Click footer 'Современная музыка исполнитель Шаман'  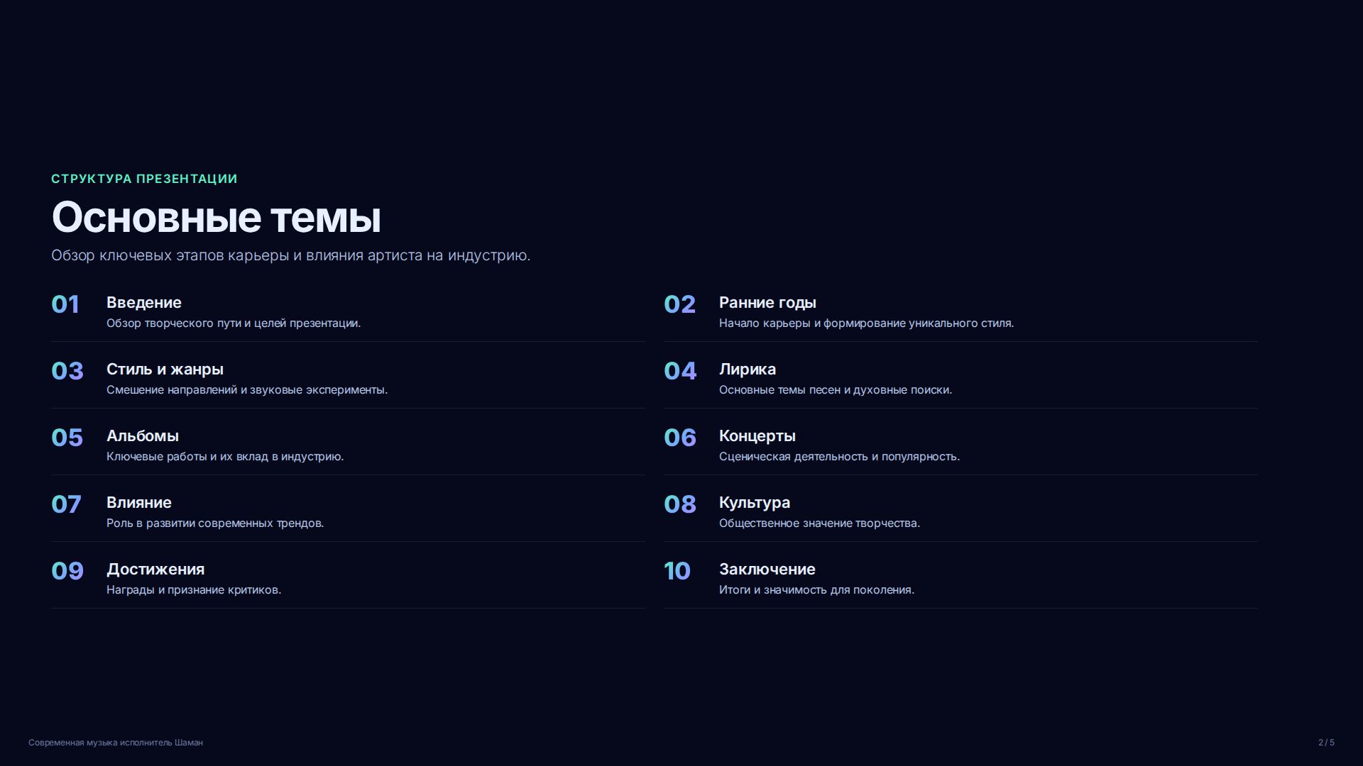[116, 743]
